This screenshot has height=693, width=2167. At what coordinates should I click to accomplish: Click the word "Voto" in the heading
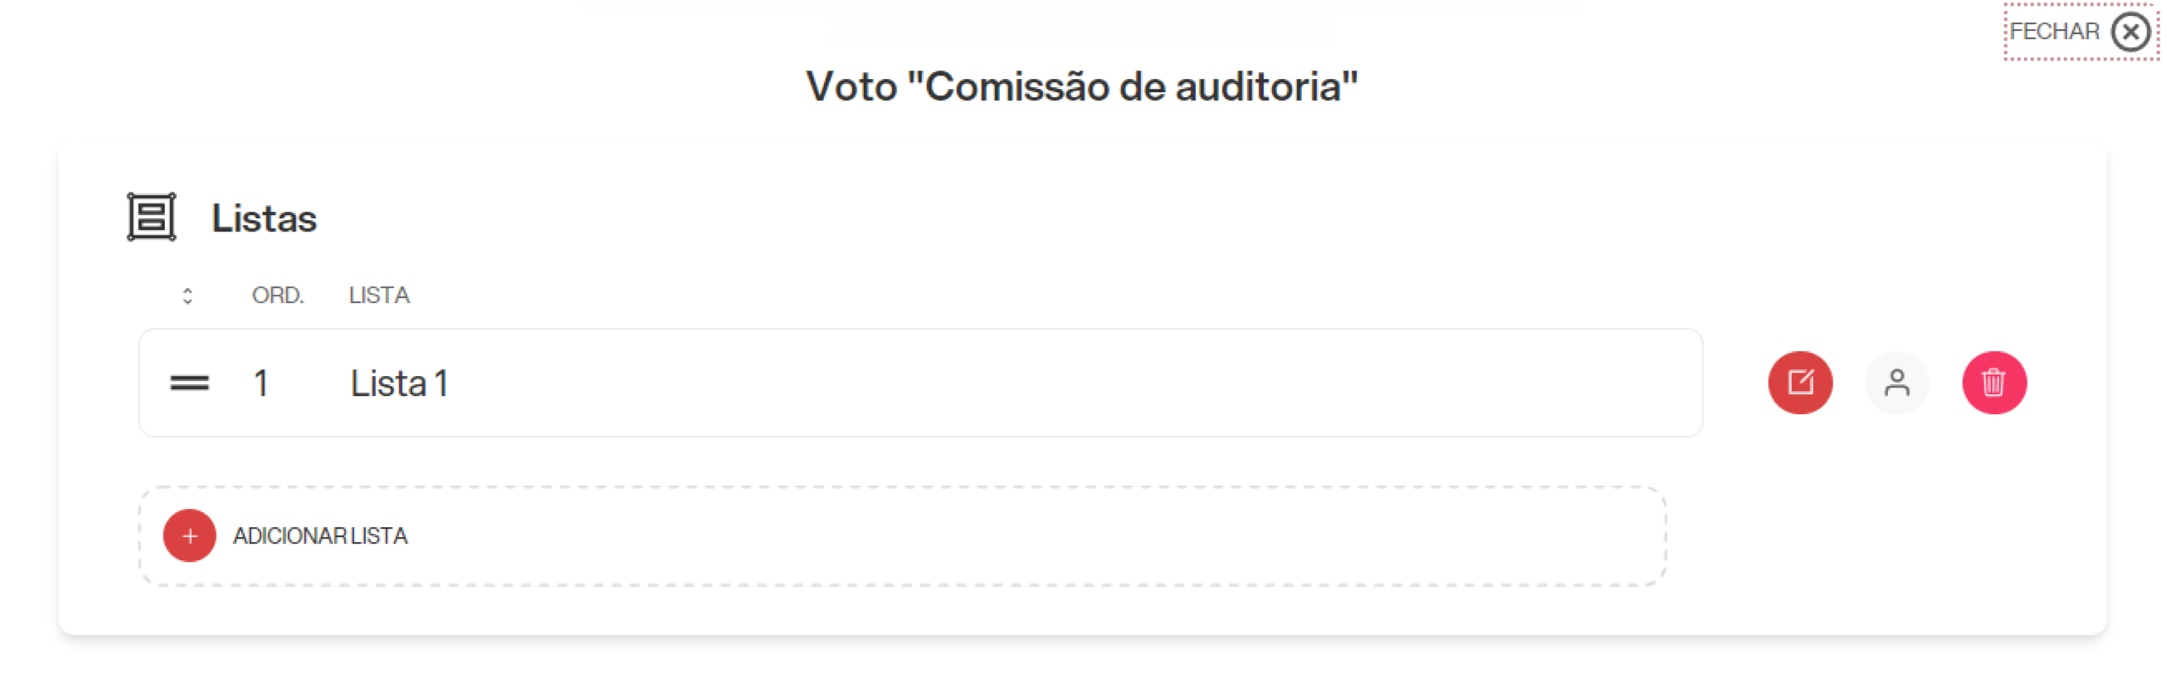[852, 85]
